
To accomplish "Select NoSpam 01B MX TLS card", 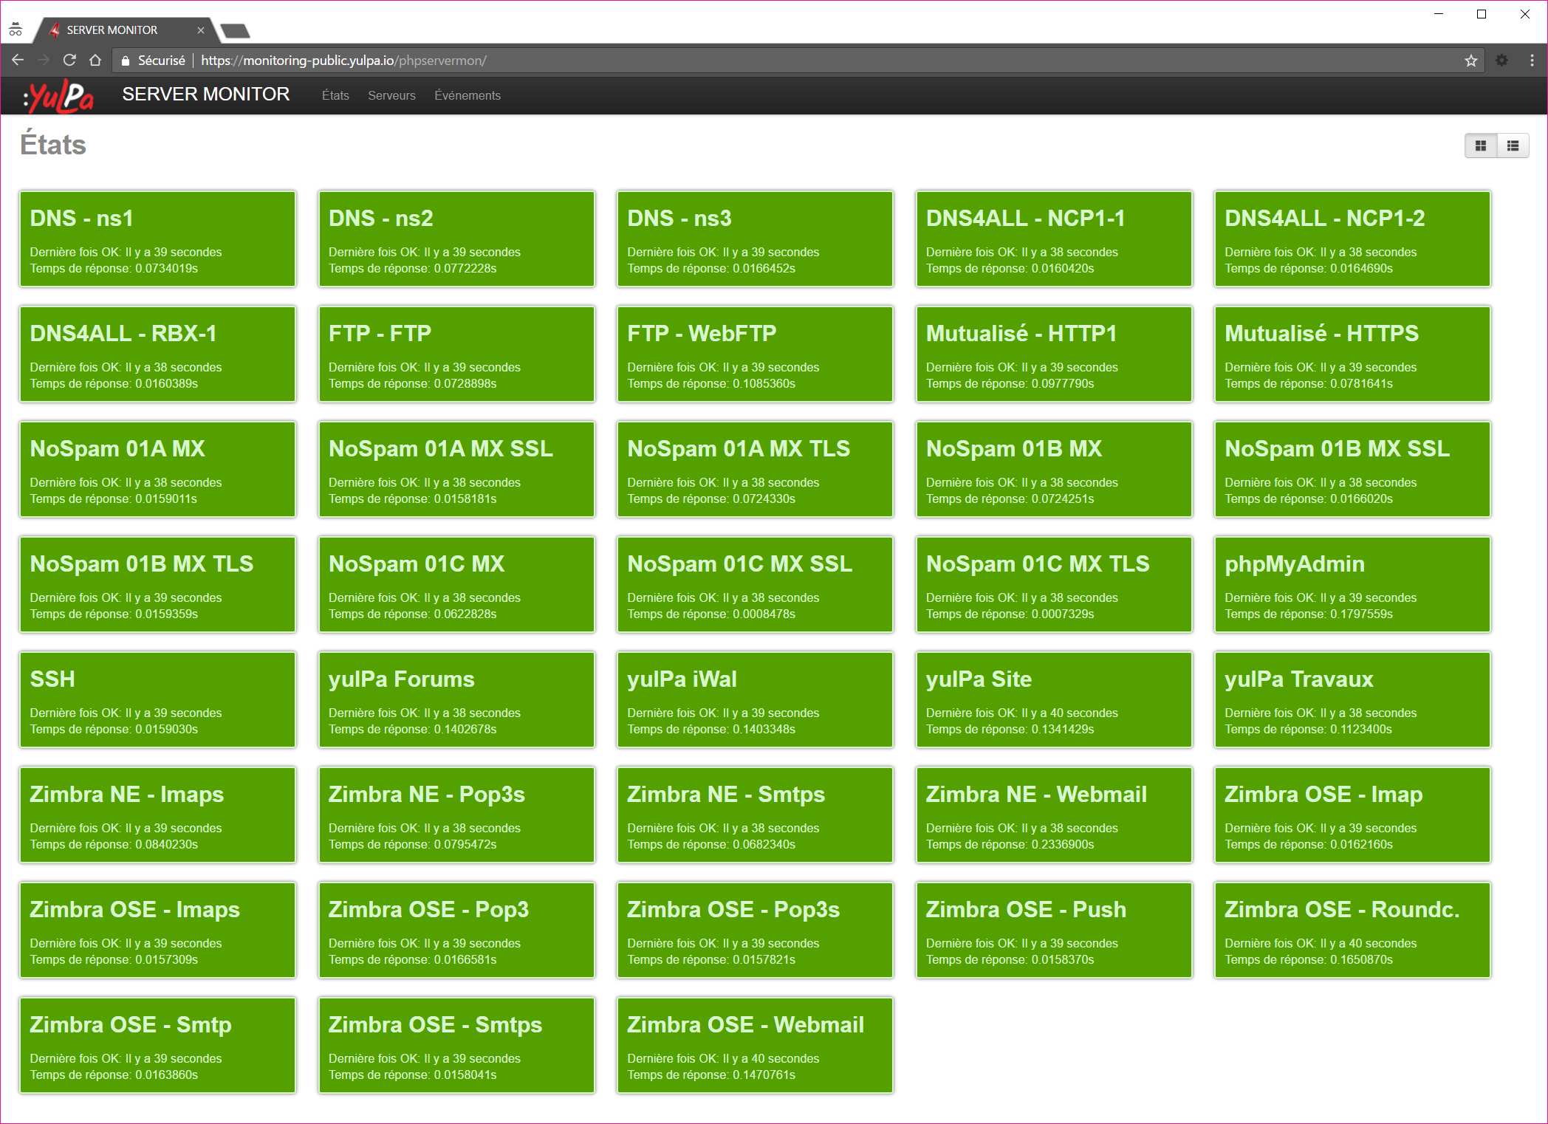I will (x=158, y=584).
